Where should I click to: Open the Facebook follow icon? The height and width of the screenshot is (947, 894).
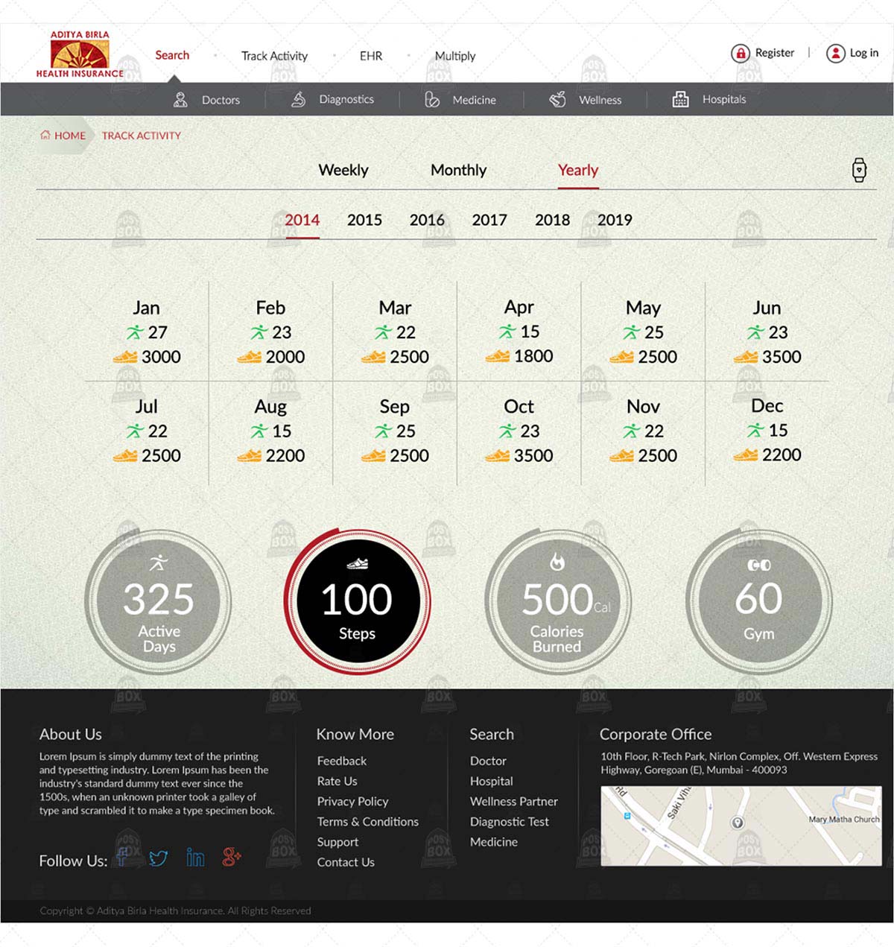[x=123, y=858]
